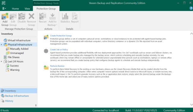This screenshot has width=193, height=112.
Task: Click the Veeam logo icon in title bar
Action: click(x=4, y=3)
